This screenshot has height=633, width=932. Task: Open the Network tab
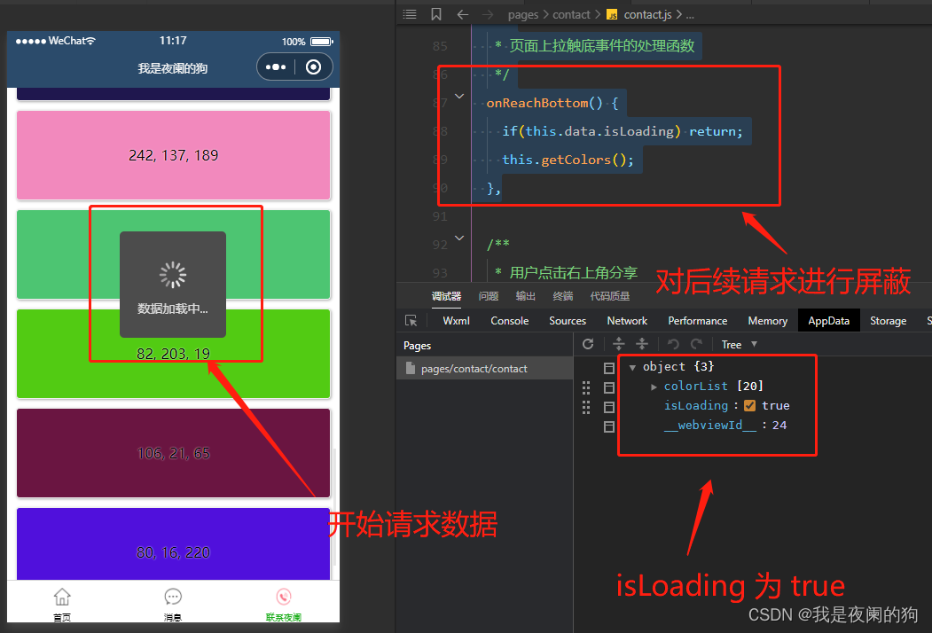click(x=626, y=320)
